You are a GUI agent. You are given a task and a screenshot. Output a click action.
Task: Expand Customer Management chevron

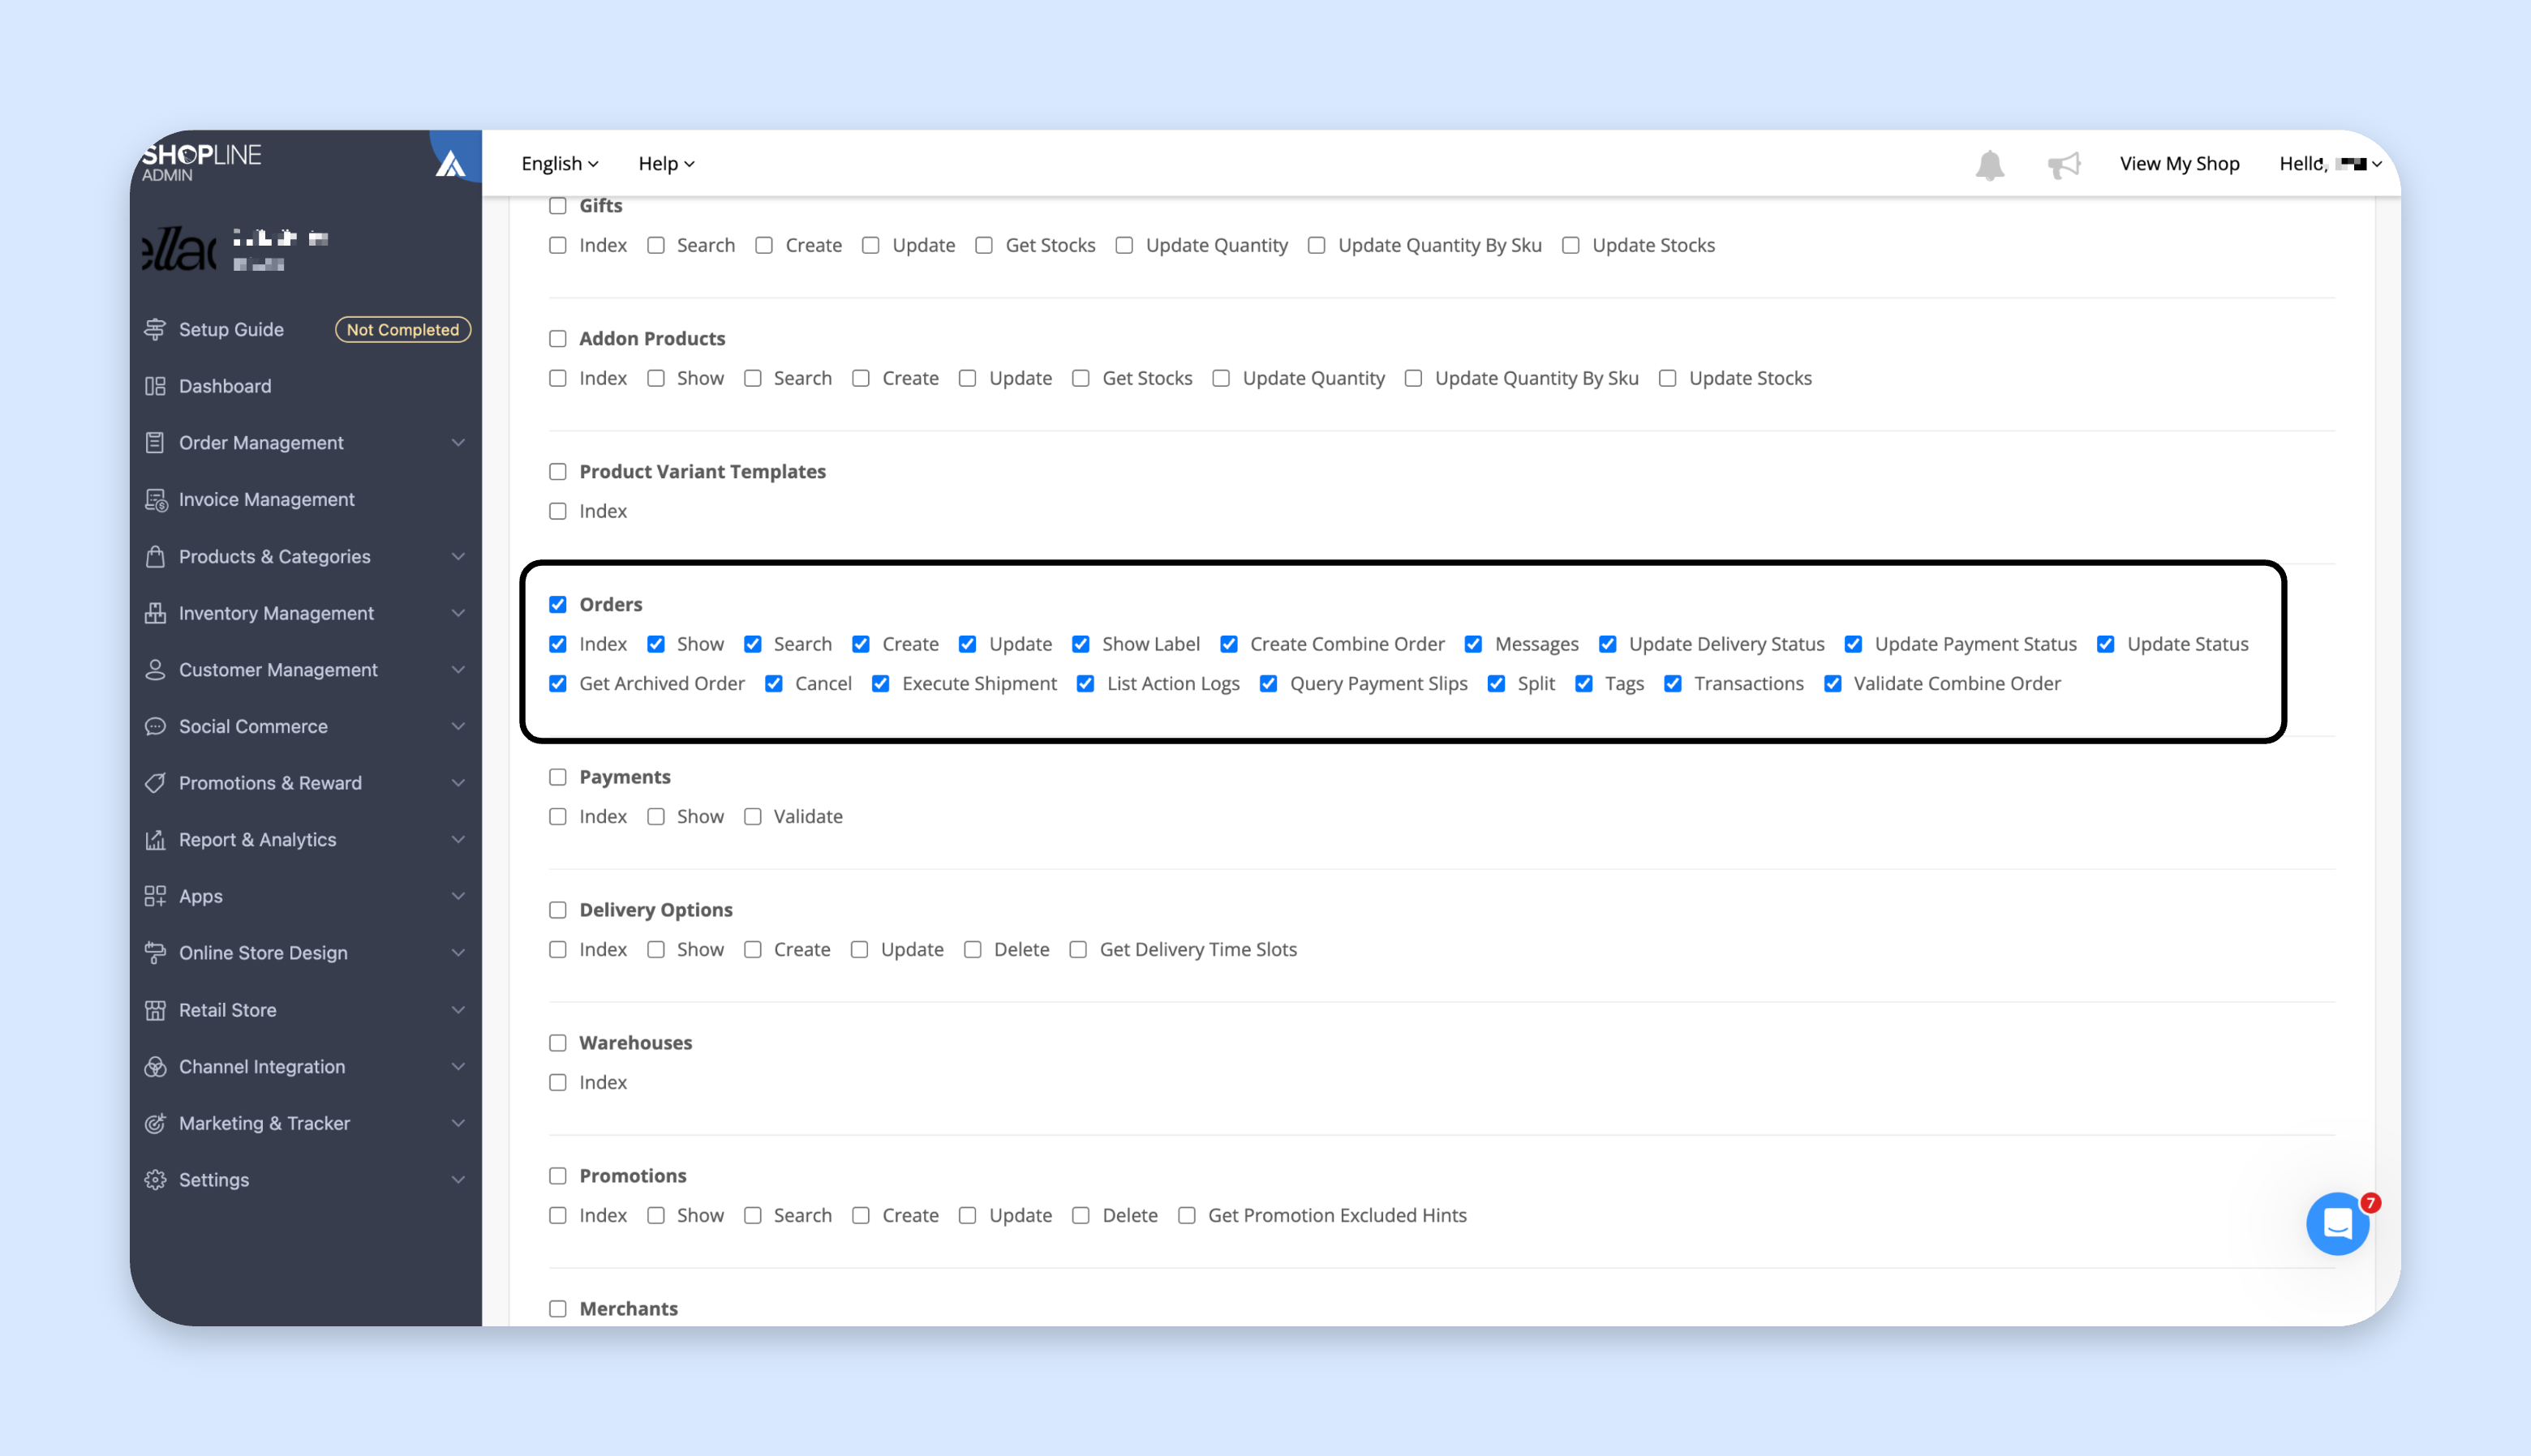click(x=458, y=670)
